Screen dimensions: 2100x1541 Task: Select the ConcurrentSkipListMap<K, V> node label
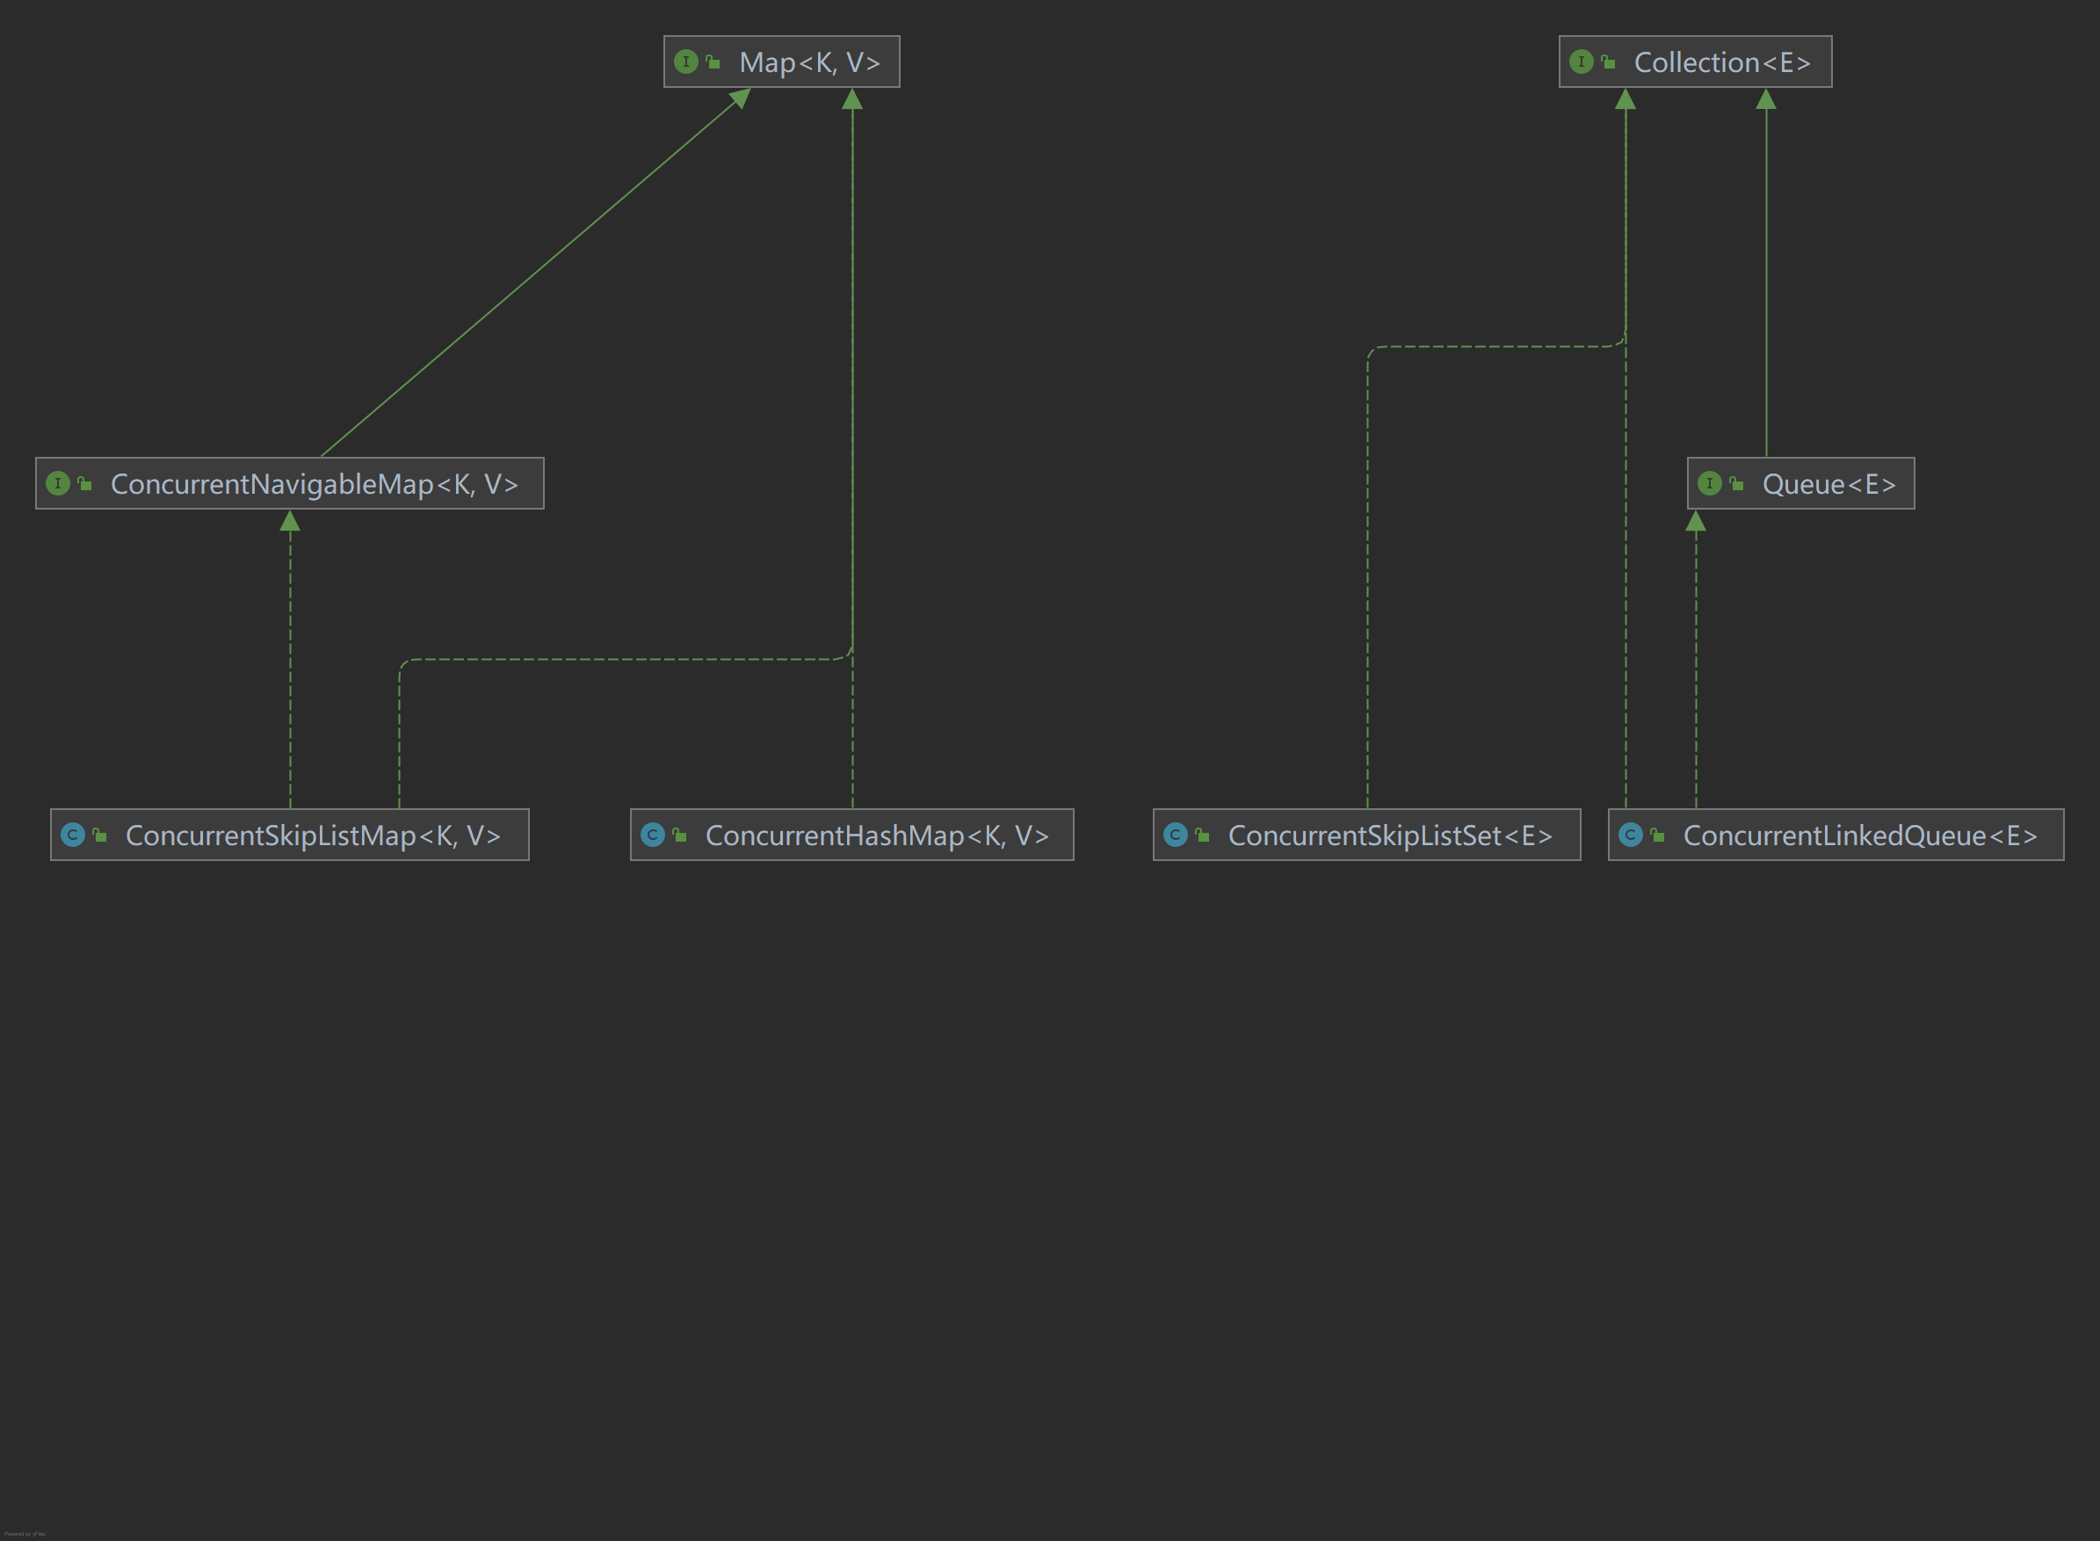313,836
